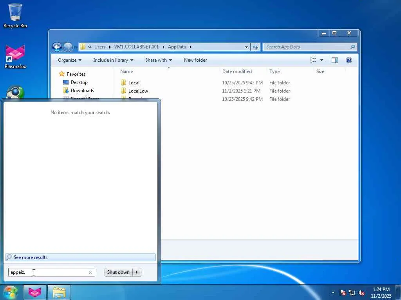The height and width of the screenshot is (300, 401).
Task: Click the network tray icon
Action: click(x=352, y=293)
